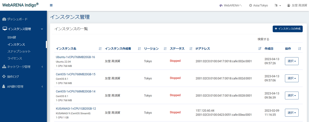Go to the Snapshots menu item
This screenshot has height=122, width=309.
pyautogui.click(x=19, y=52)
